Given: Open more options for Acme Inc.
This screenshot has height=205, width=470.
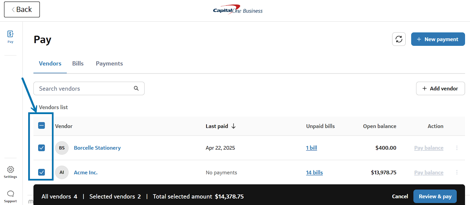Looking at the screenshot, I should pyautogui.click(x=457, y=172).
